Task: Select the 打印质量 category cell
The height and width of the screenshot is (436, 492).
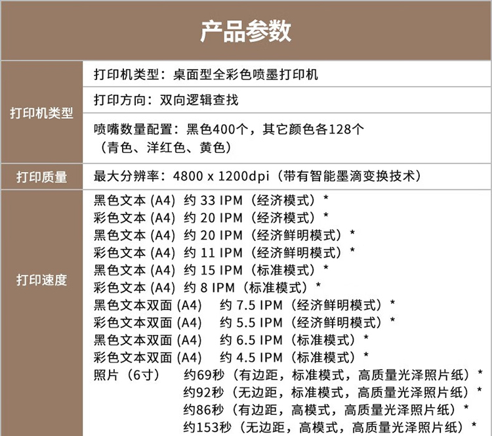Action: [41, 177]
